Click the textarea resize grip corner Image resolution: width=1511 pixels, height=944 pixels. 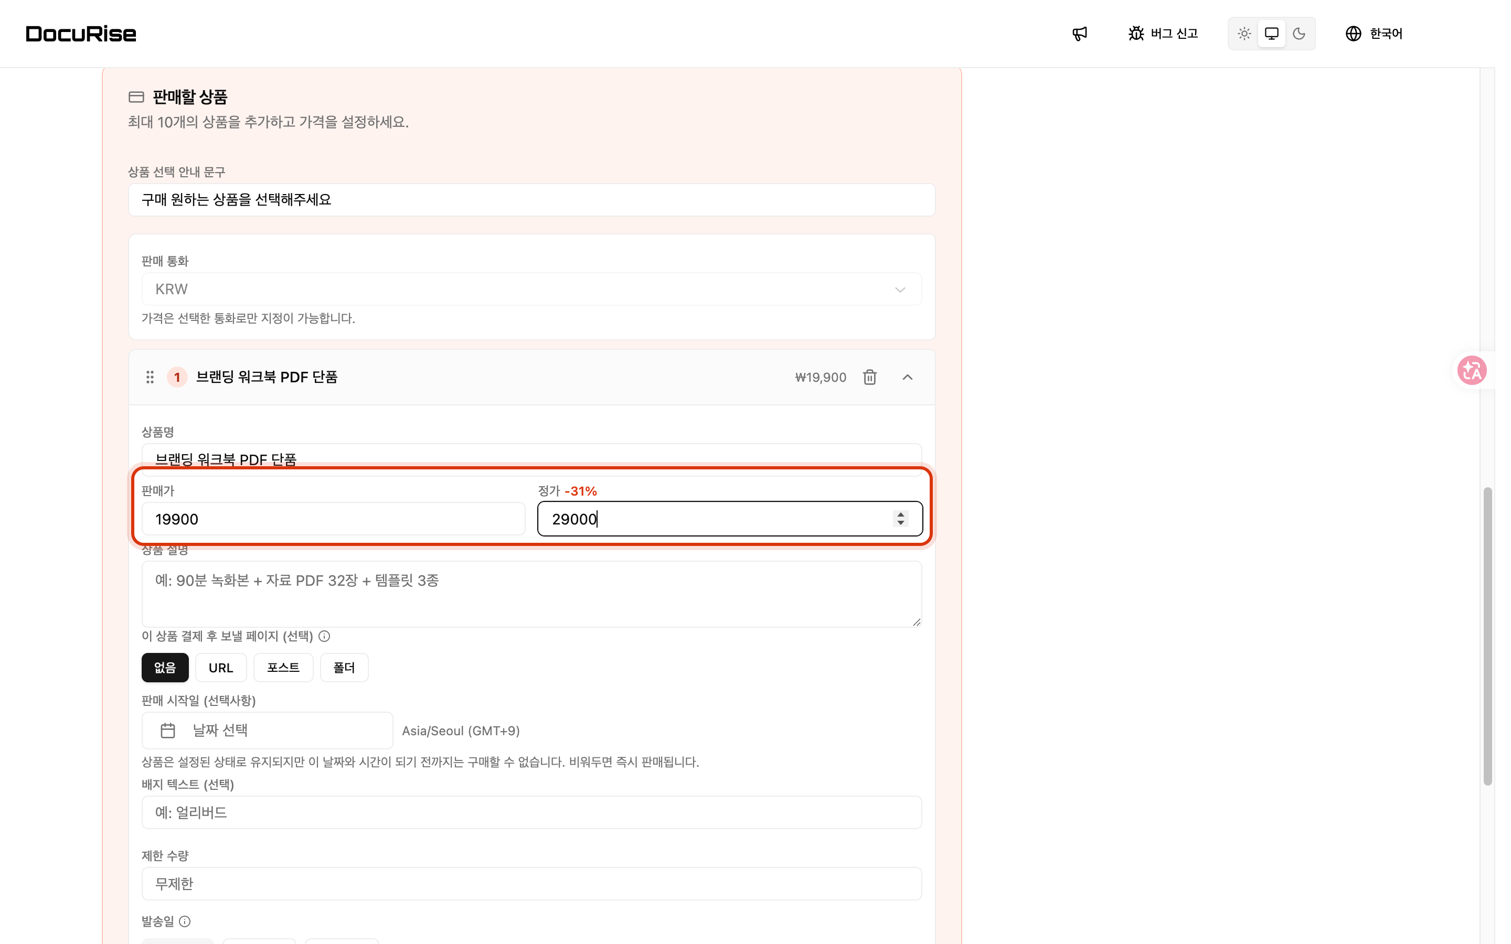pos(916,622)
